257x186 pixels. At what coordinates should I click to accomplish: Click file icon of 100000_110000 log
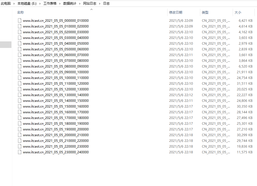coord(20,78)
